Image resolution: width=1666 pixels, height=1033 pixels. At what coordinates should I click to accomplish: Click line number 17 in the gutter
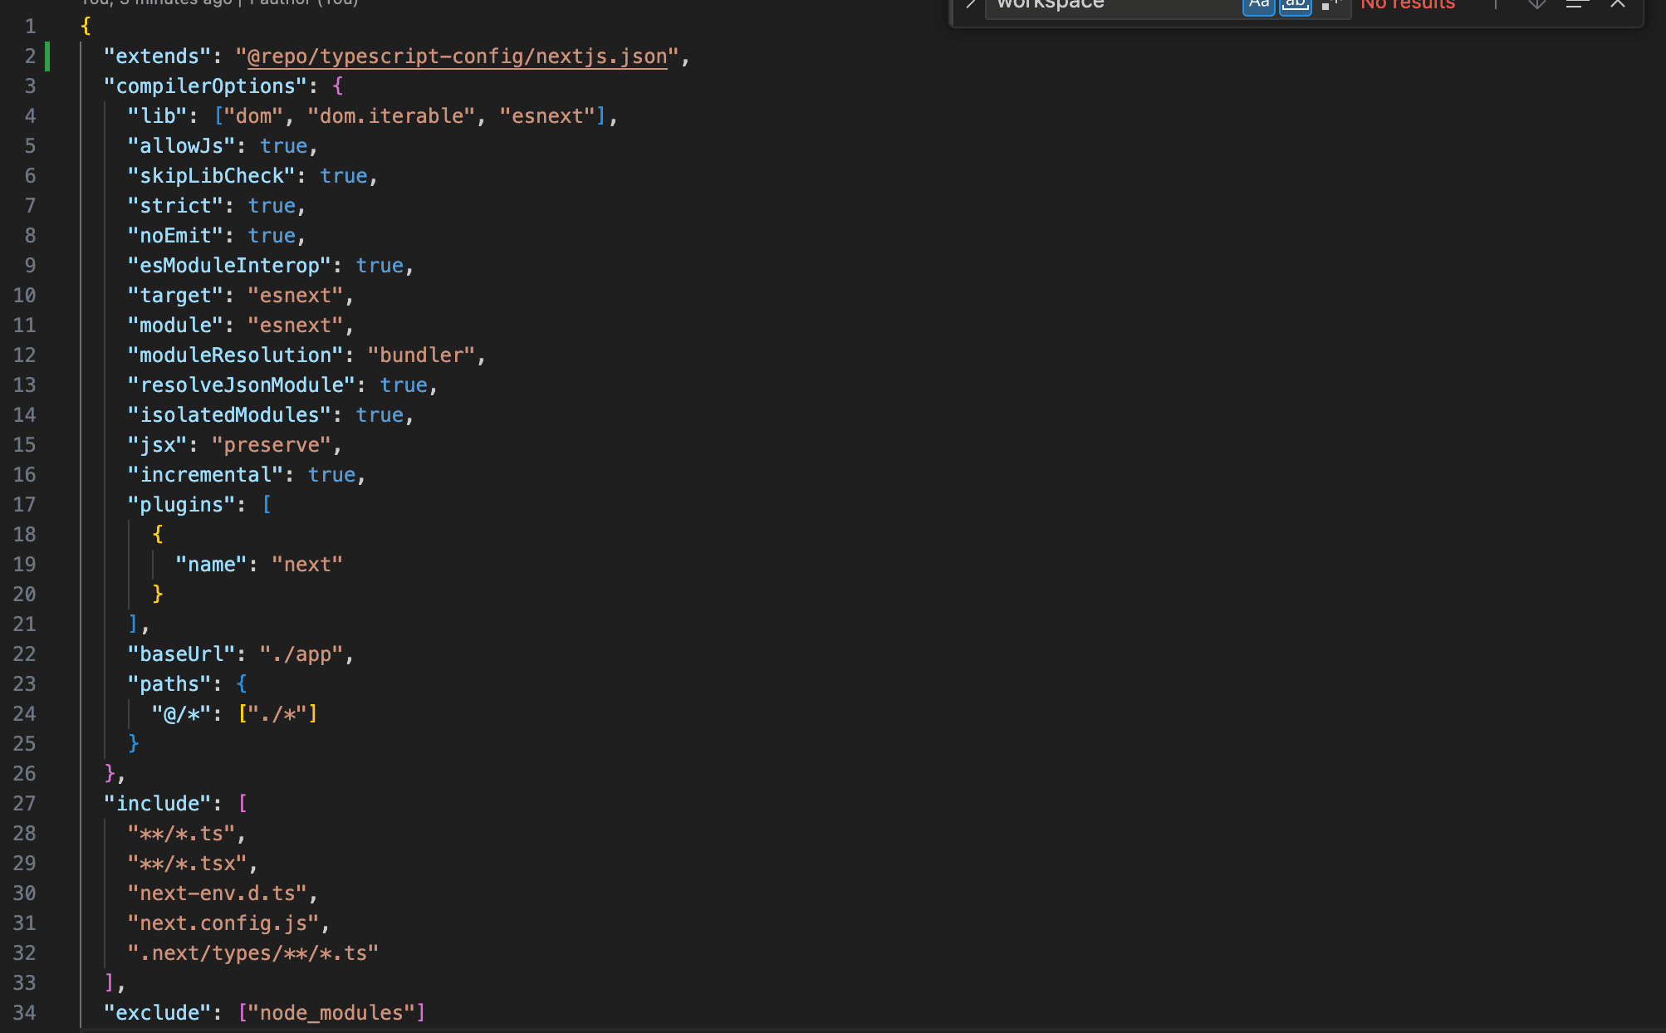pos(25,505)
